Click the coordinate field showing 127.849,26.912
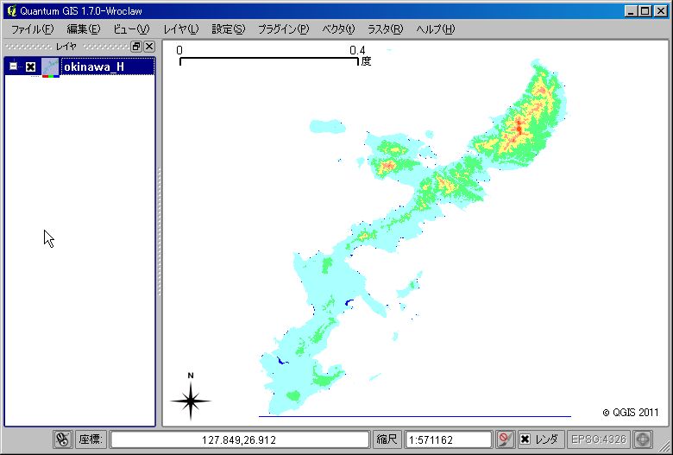This screenshot has height=455, width=673. [239, 439]
